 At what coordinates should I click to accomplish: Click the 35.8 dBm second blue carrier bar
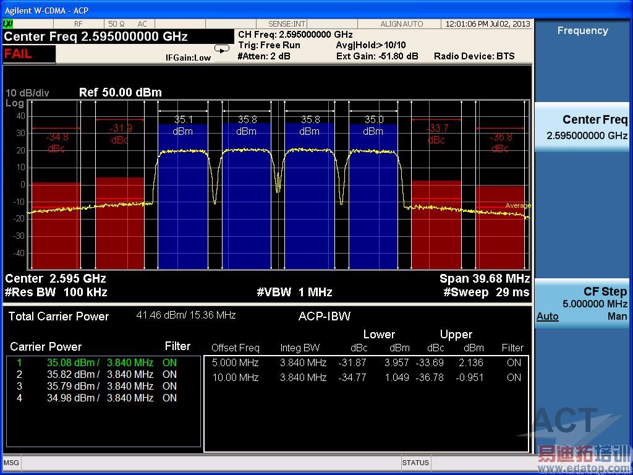(x=246, y=197)
